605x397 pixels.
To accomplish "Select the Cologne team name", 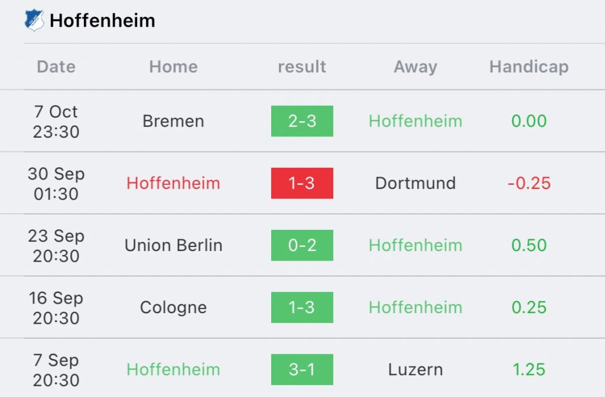I will click(x=173, y=308).
